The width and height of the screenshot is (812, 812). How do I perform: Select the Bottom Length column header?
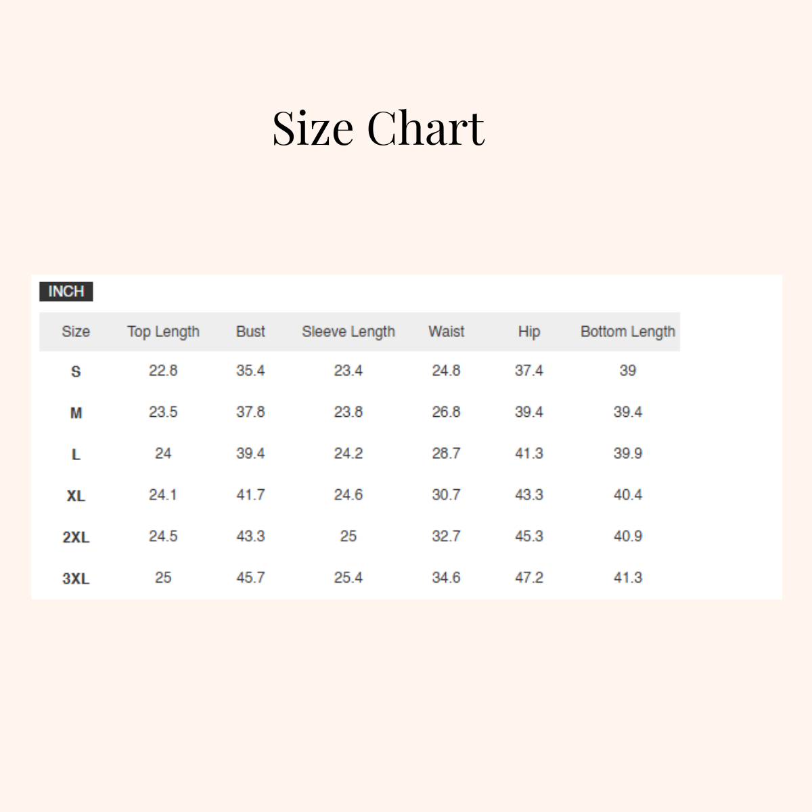point(627,332)
